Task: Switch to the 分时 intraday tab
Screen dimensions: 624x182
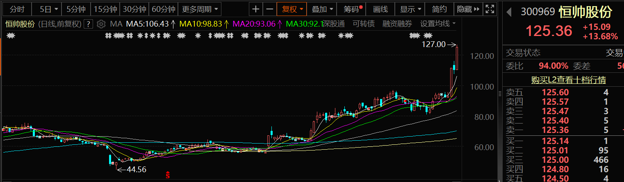Action: coord(17,9)
